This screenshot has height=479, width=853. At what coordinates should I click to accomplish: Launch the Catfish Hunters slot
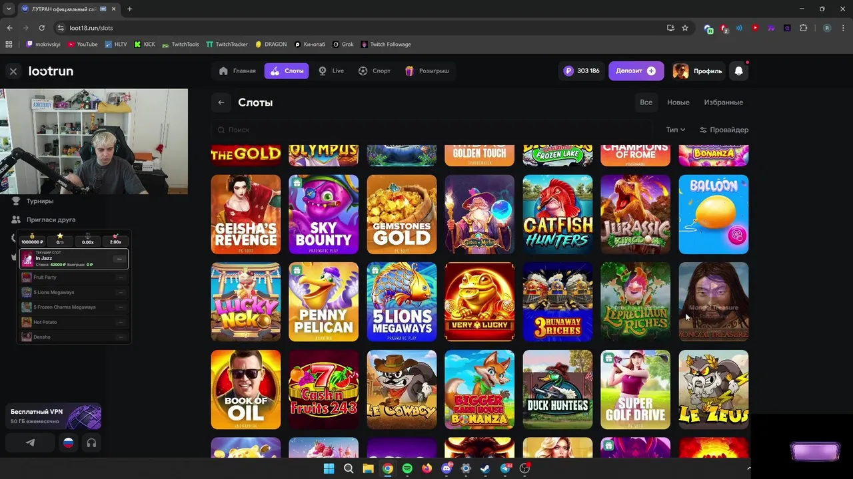pos(558,214)
